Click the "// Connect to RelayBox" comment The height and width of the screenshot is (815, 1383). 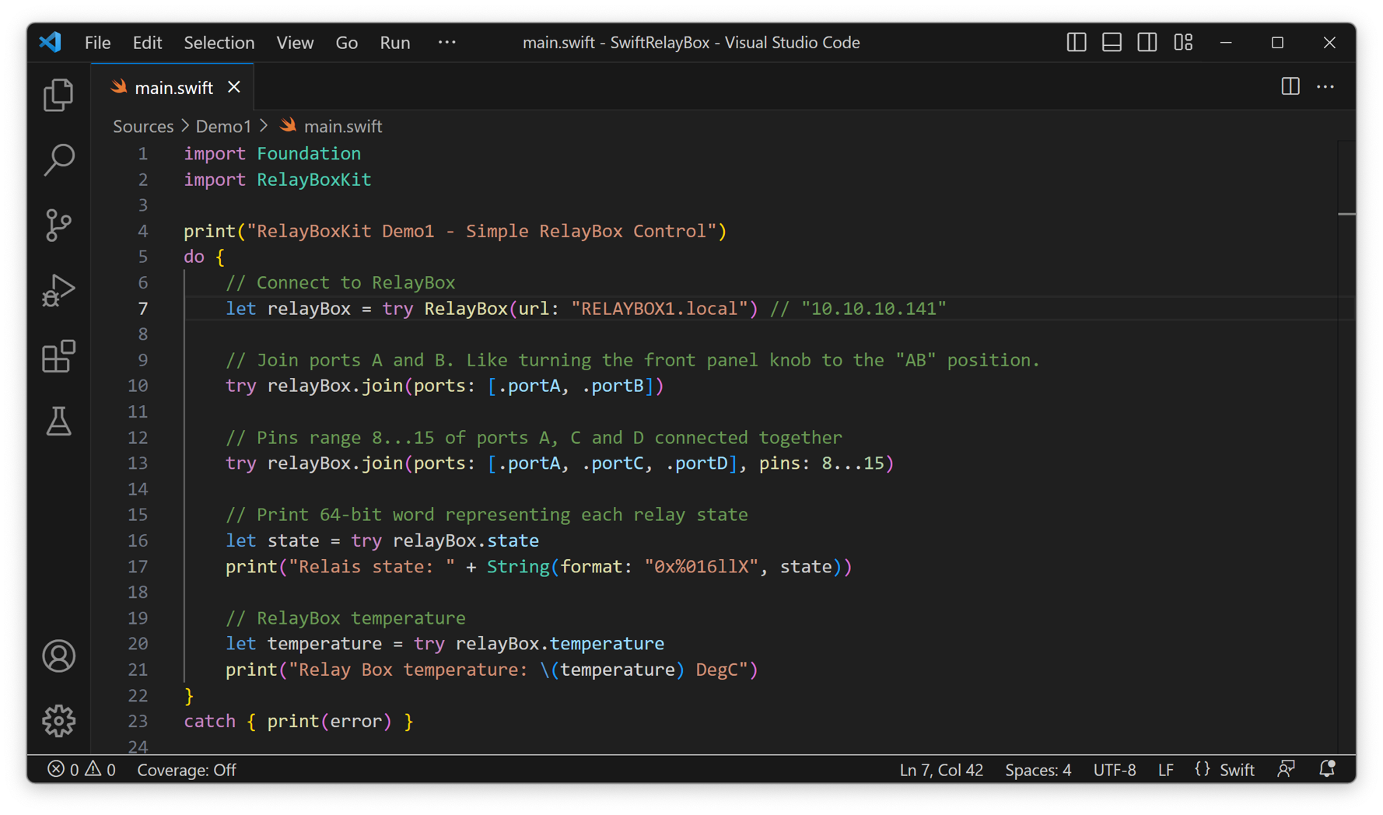pos(340,283)
